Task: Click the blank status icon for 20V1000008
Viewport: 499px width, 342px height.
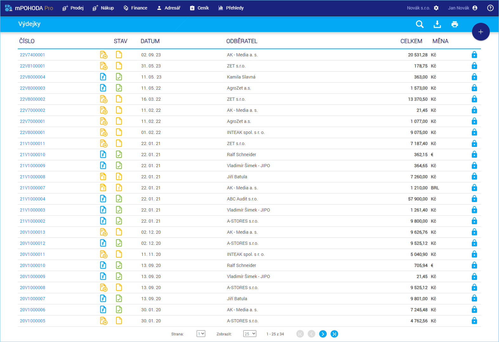Action: (x=119, y=287)
